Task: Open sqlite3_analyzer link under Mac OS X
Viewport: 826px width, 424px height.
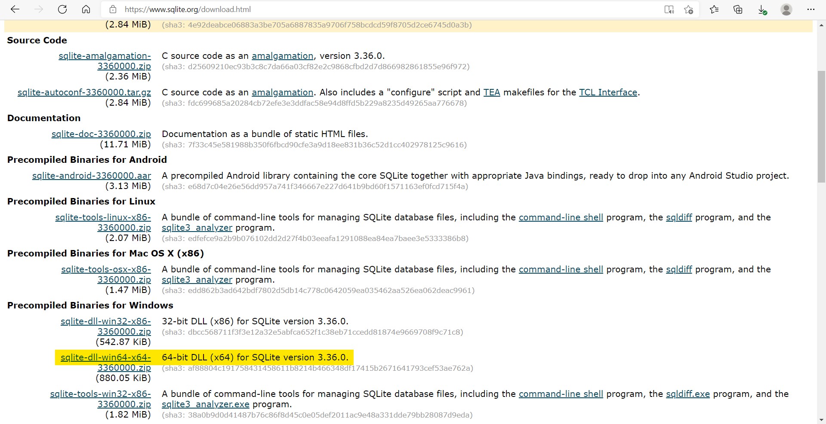Action: (197, 280)
